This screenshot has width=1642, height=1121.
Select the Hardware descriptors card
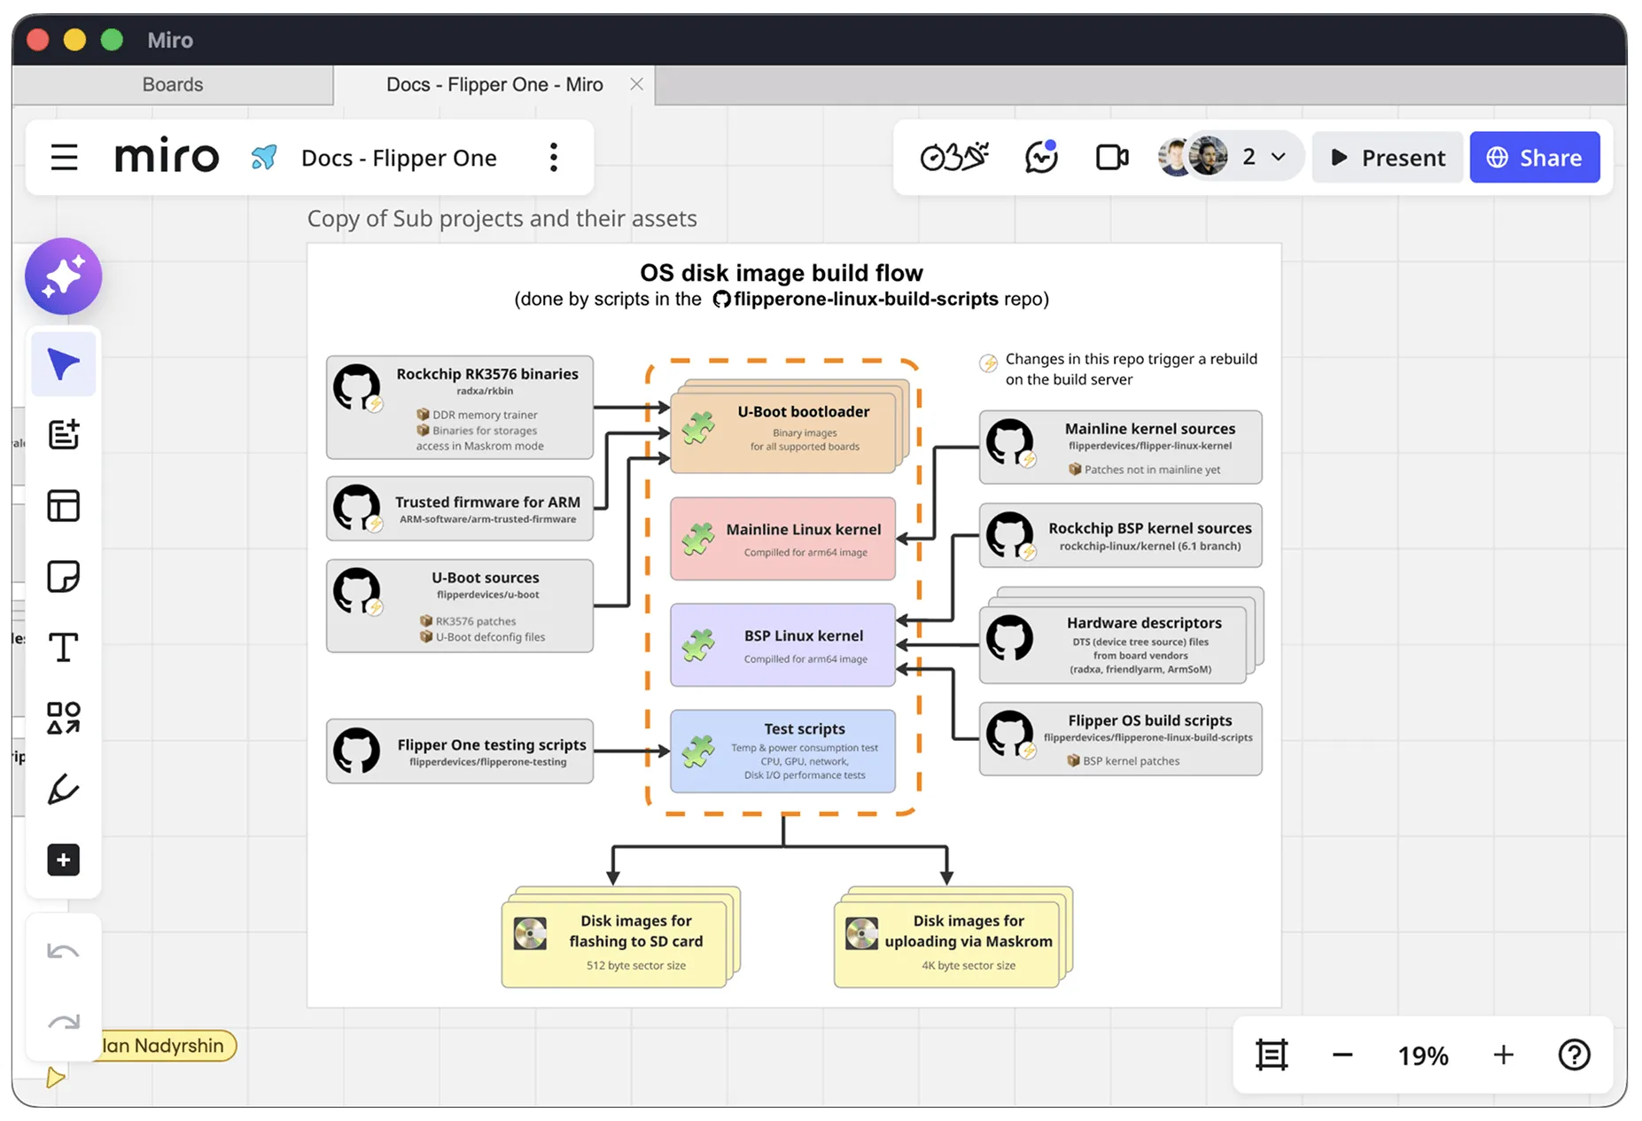coord(1114,643)
